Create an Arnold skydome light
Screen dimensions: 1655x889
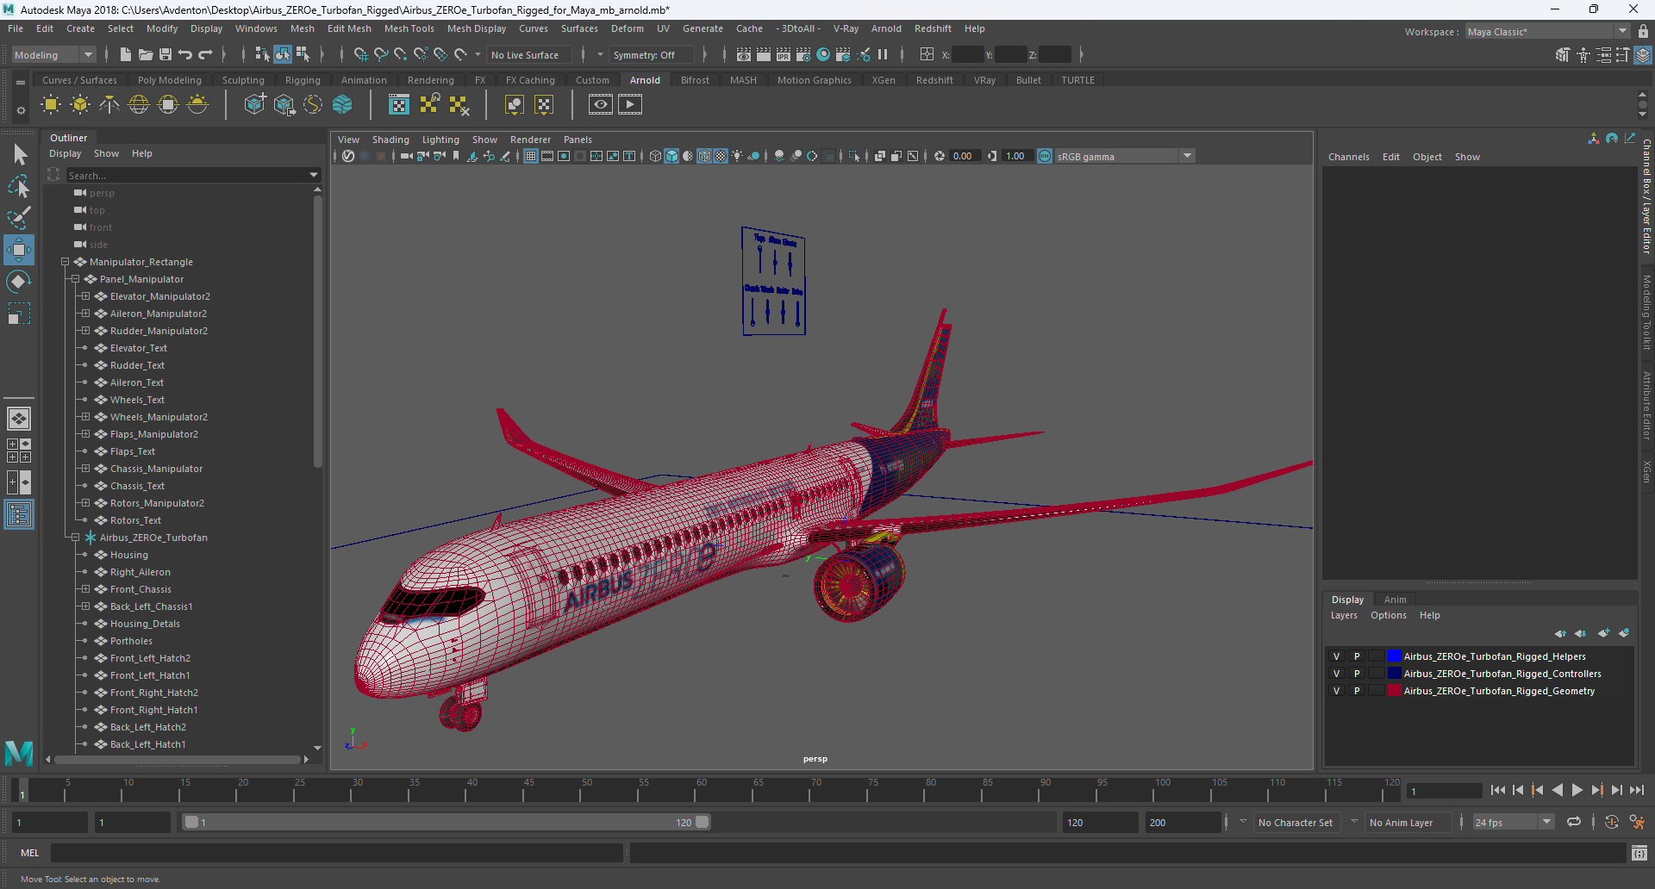[139, 105]
